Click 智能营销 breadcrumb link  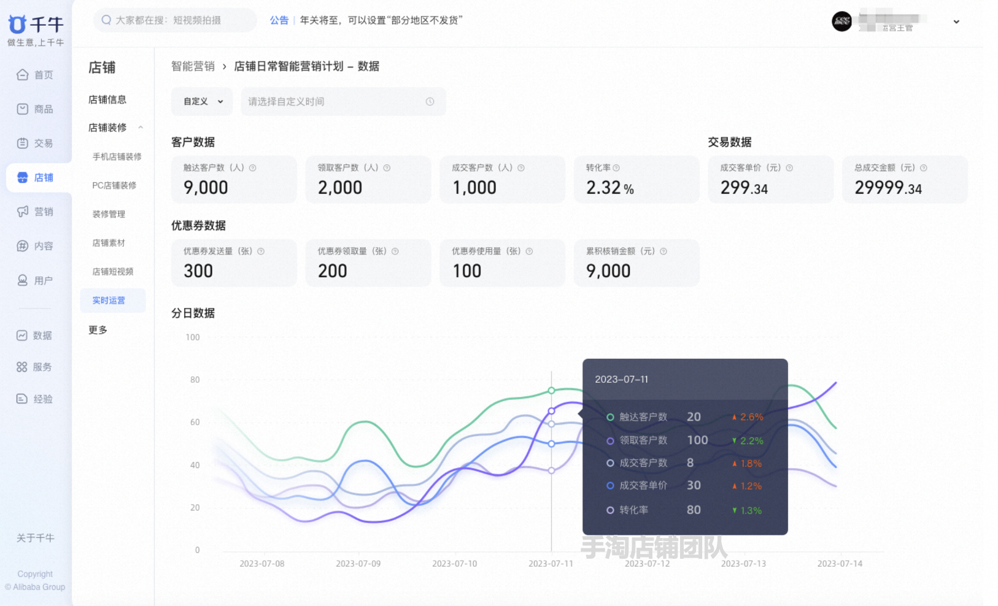193,66
